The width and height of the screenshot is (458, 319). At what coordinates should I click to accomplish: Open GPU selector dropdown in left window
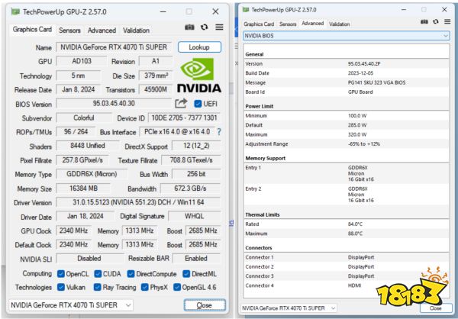point(71,305)
